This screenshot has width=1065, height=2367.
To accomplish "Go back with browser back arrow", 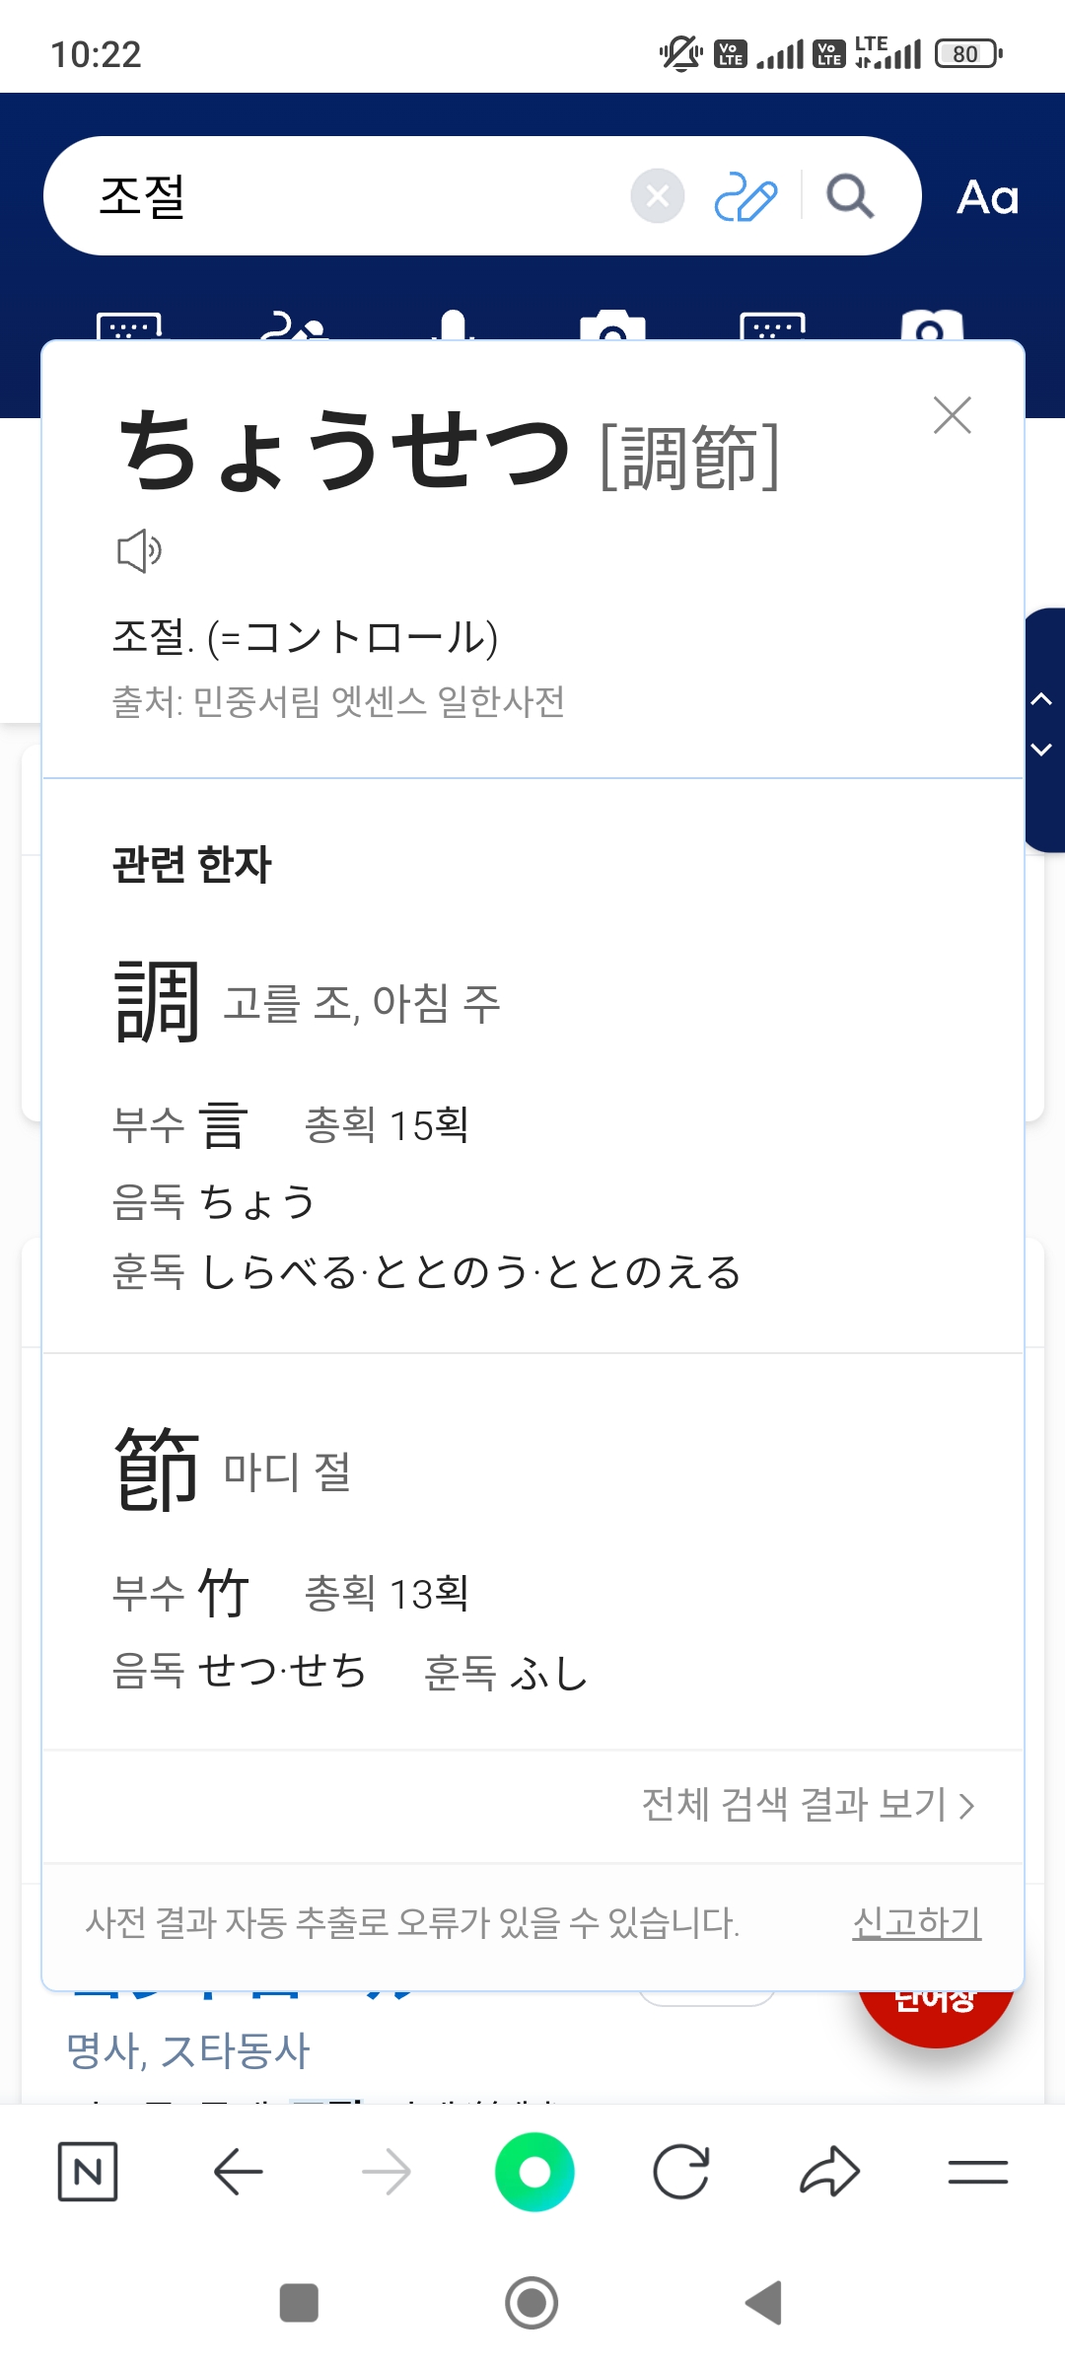I will coord(238,2171).
